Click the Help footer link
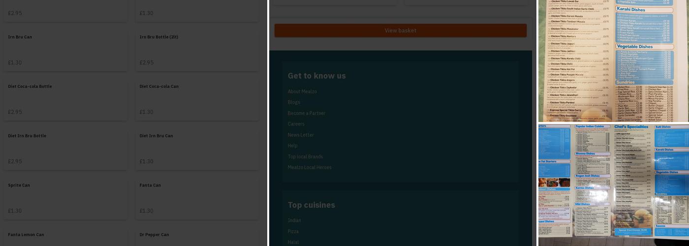The width and height of the screenshot is (689, 246). click(292, 146)
